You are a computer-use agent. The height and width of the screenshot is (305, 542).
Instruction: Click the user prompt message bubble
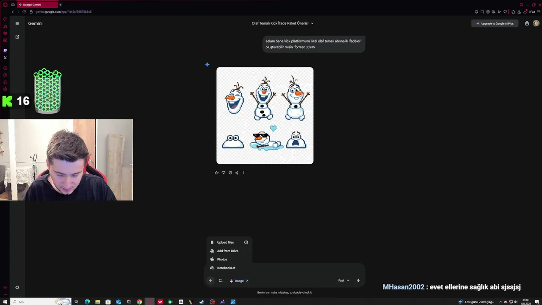click(x=313, y=44)
